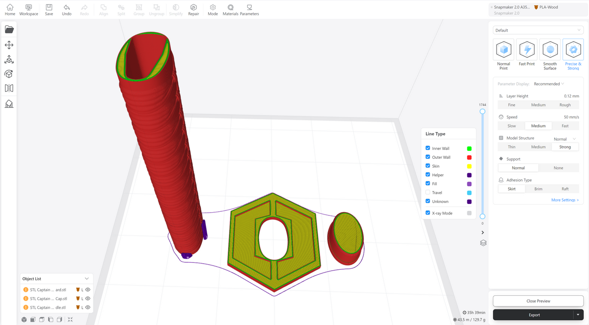Select the Move tool in left sidebar
Image resolution: width=589 pixels, height=325 pixels.
pos(9,45)
